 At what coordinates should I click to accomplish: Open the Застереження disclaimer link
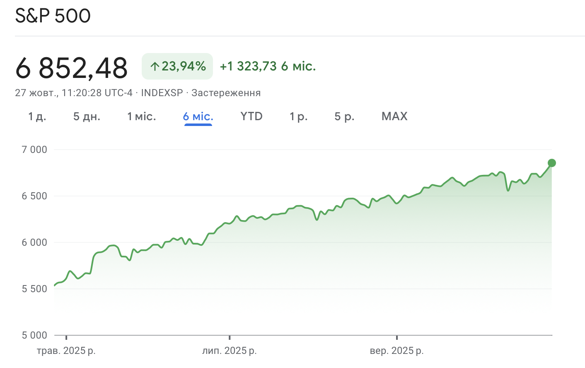pyautogui.click(x=226, y=93)
